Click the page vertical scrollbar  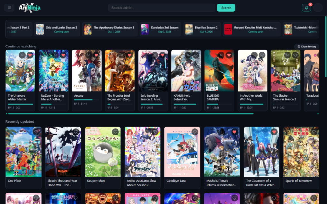326,47
